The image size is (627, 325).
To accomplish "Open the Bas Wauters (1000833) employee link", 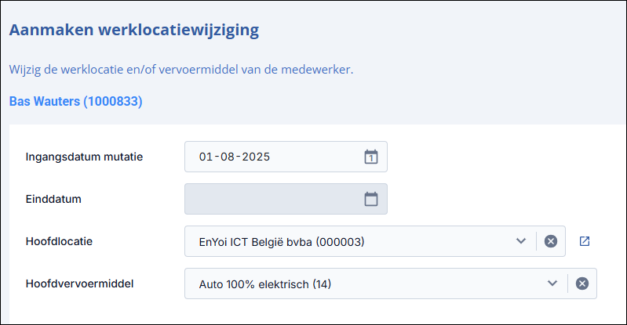I will coord(75,101).
